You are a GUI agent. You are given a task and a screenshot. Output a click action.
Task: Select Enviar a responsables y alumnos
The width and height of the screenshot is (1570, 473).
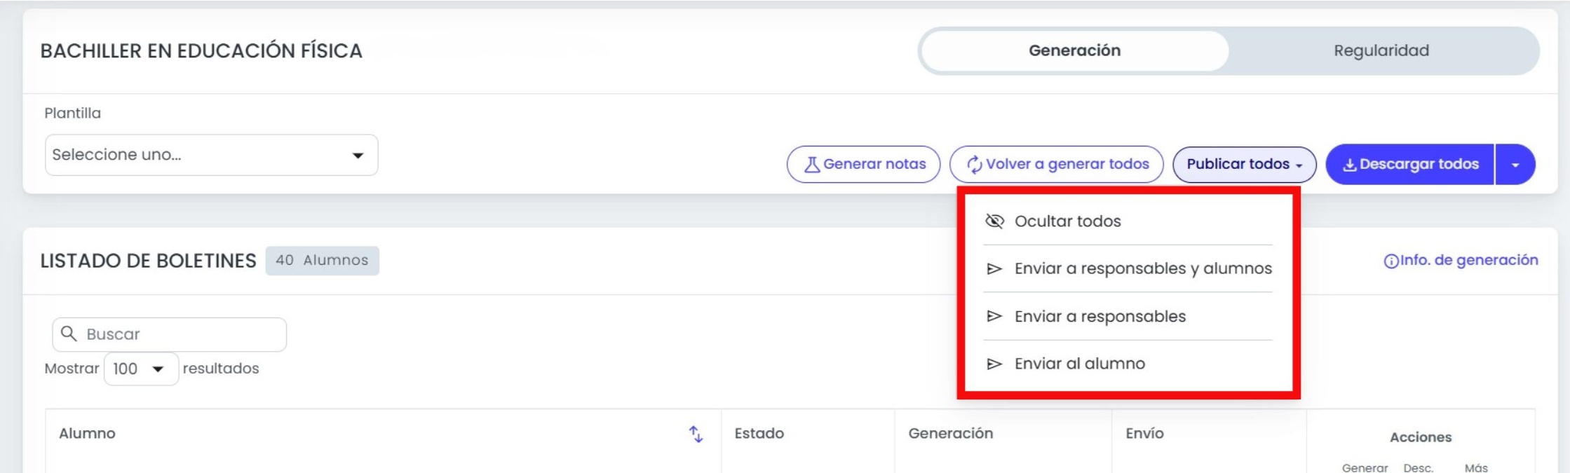1128,268
